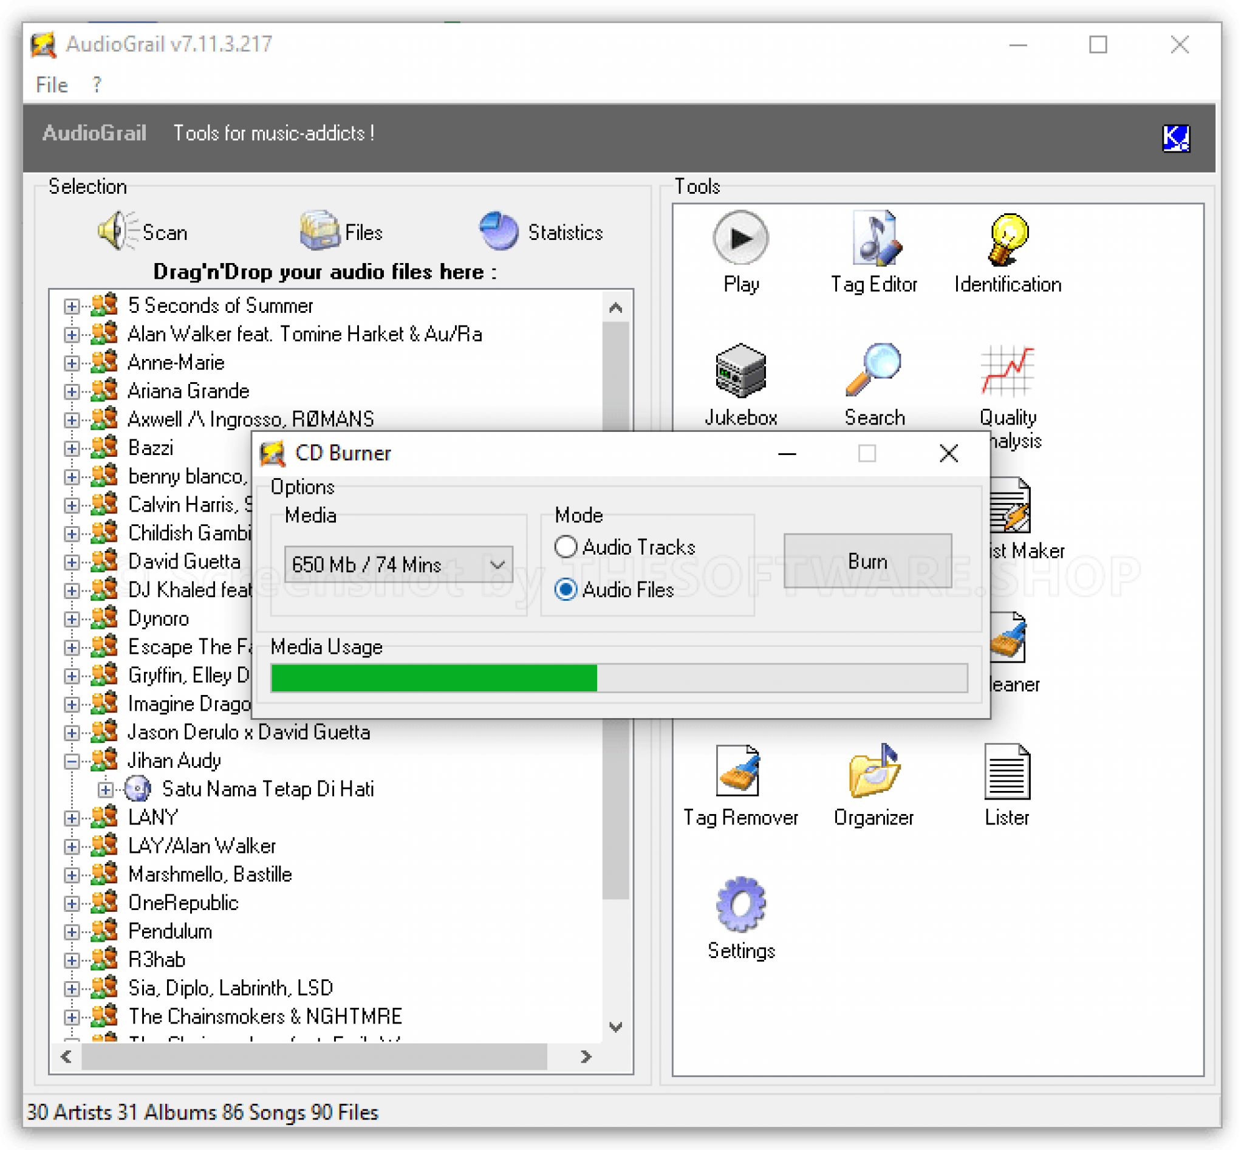Open the Settings gear tool
The image size is (1244, 1150).
click(x=741, y=919)
